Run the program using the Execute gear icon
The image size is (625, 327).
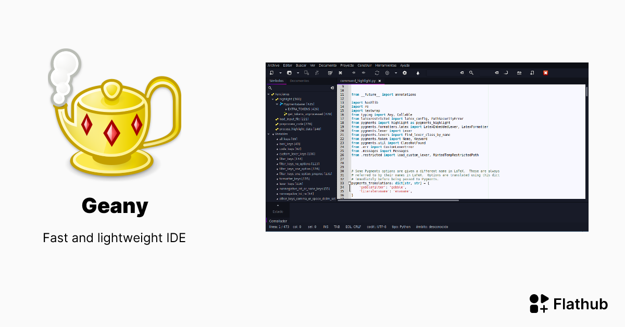pyautogui.click(x=404, y=72)
